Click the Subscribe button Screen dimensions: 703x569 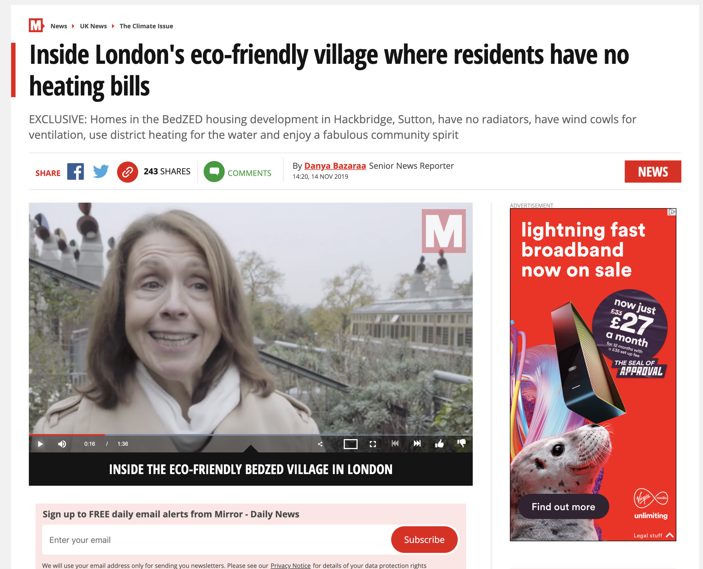click(x=424, y=539)
